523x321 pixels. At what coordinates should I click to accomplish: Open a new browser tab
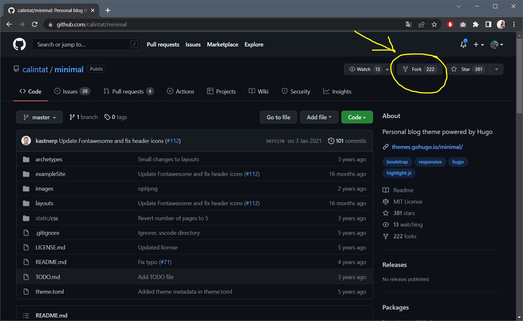click(108, 10)
